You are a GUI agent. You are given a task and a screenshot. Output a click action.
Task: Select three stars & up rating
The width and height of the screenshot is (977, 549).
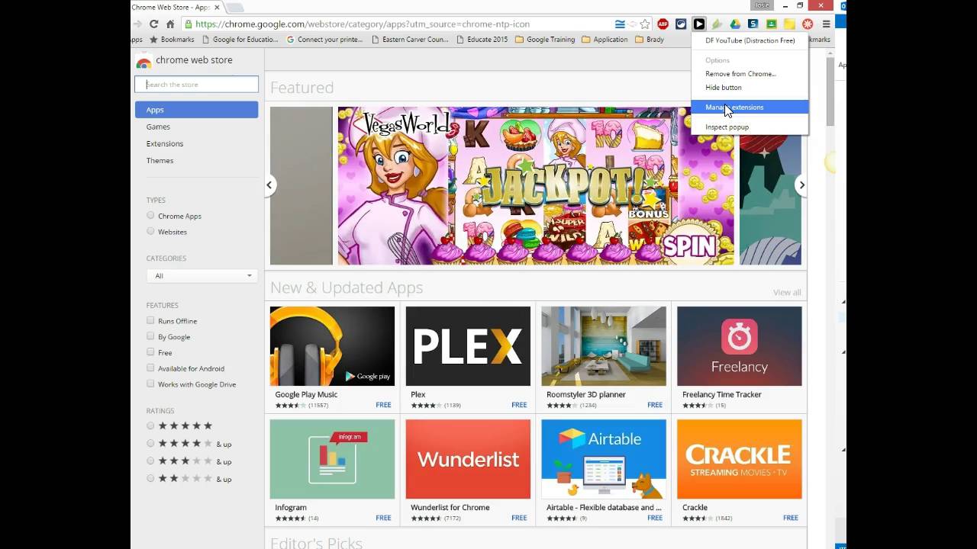150,461
